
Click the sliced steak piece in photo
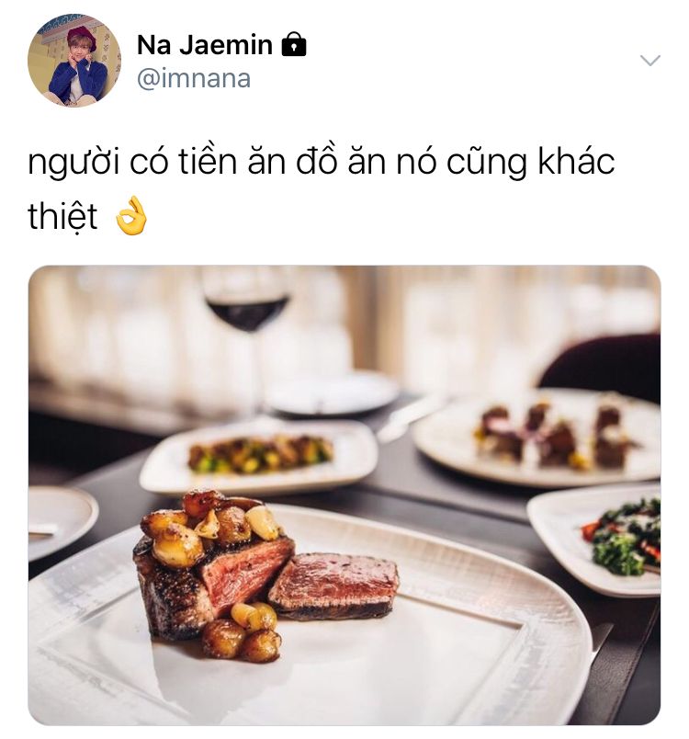coord(333,585)
